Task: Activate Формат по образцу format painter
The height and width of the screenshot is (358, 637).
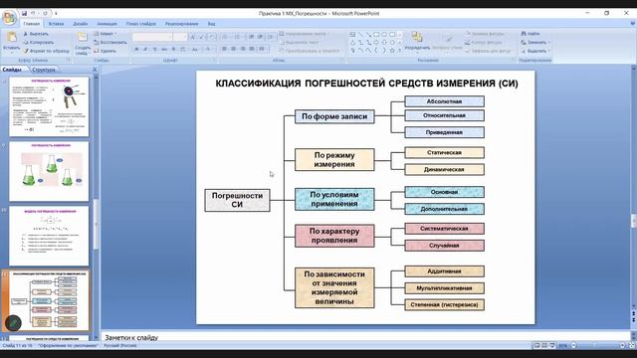Action: pos(47,51)
